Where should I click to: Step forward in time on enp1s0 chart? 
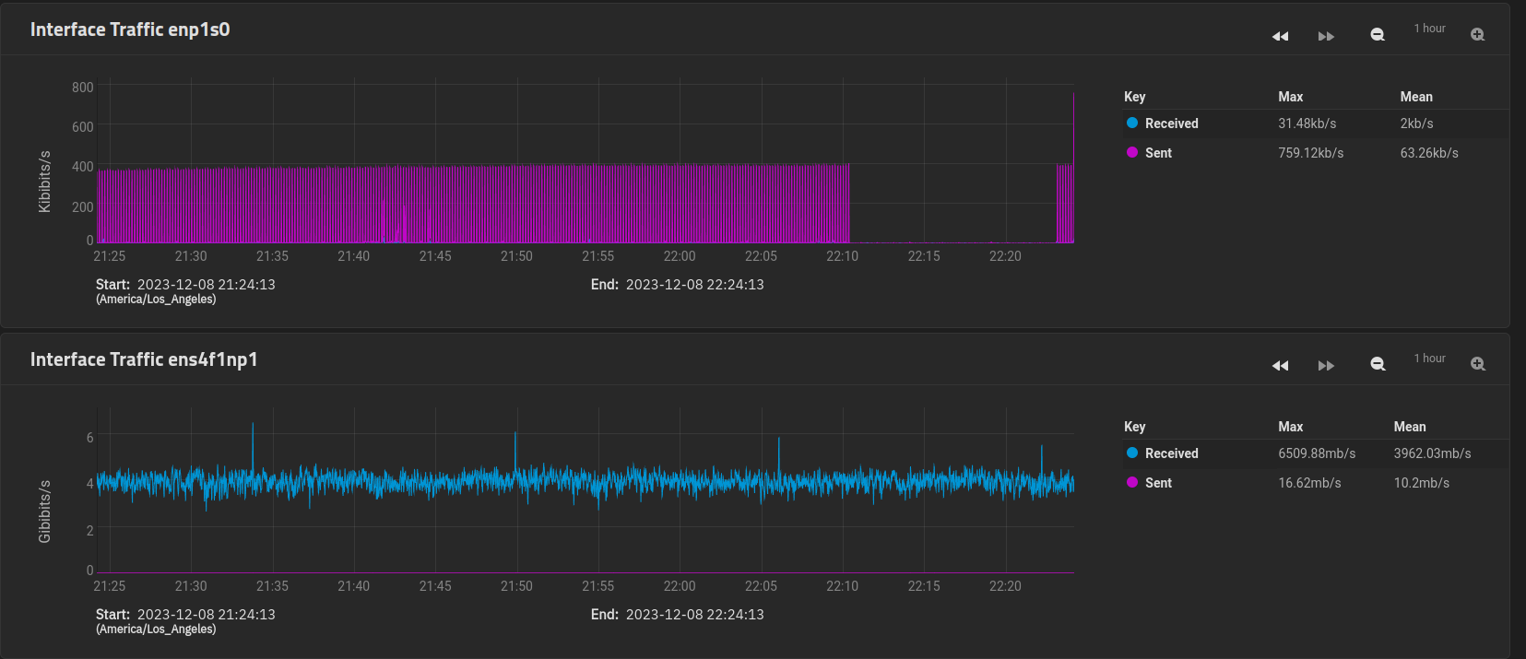point(1326,36)
